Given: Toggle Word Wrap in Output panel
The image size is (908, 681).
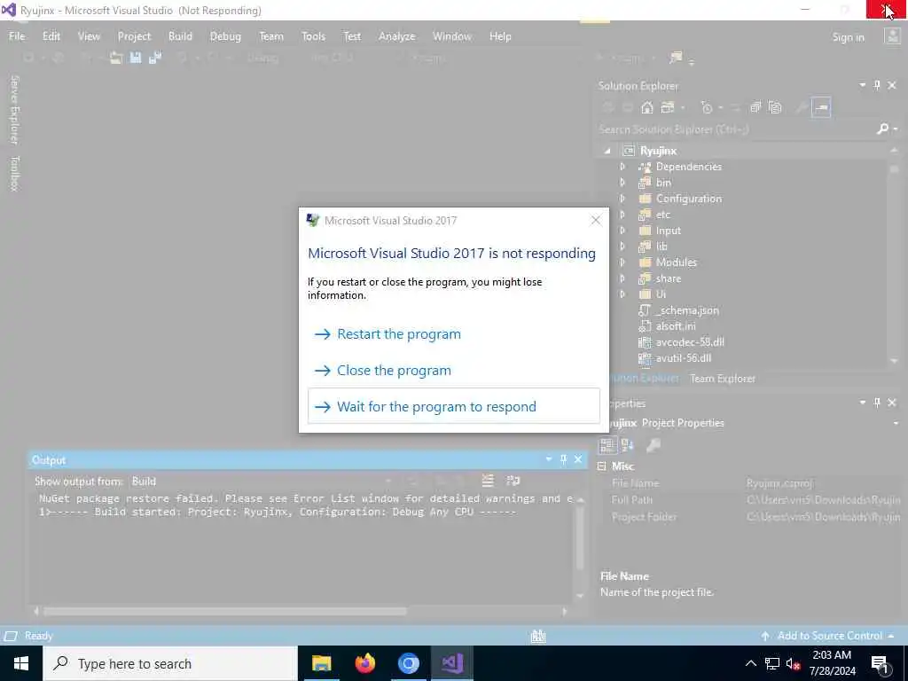Looking at the screenshot, I should pyautogui.click(x=513, y=481).
